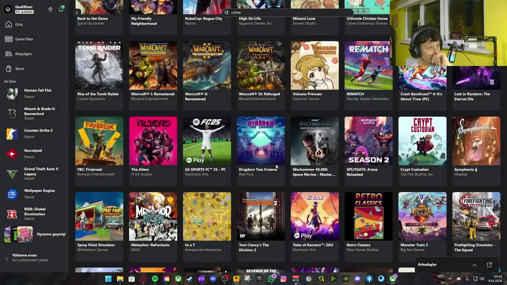Viewport: 507px width, 285px height.
Task: Open Microsoft Store from taskbar
Action: [132, 279]
